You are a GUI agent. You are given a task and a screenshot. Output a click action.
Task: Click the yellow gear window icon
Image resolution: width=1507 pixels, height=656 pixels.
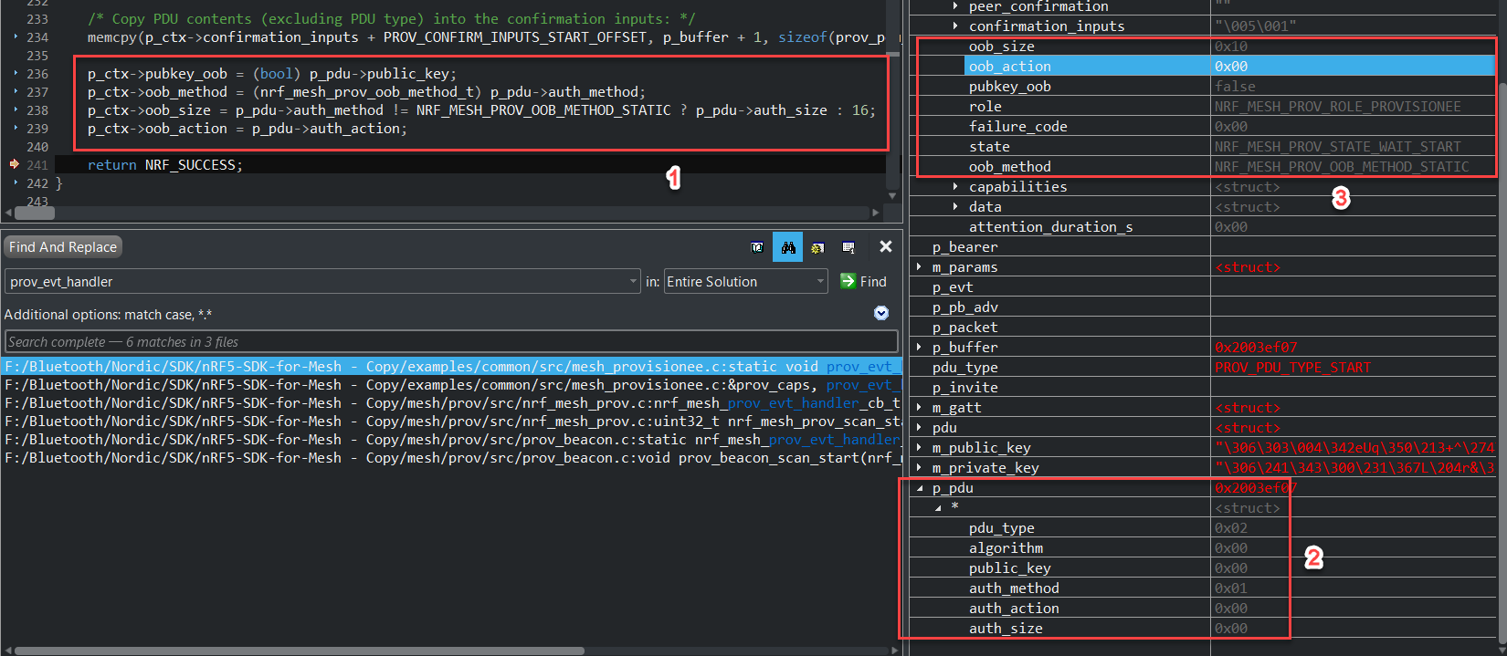tap(817, 247)
